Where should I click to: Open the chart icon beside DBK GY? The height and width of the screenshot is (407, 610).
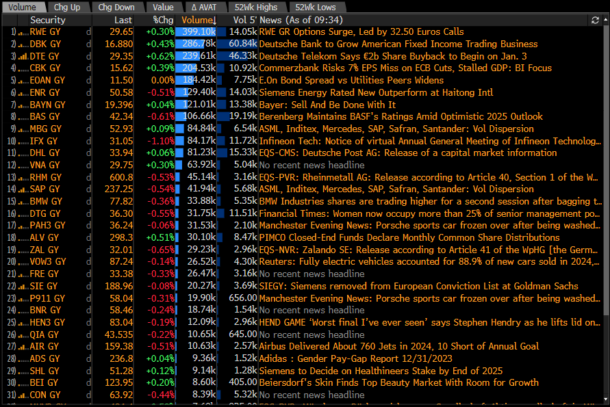click(23, 44)
